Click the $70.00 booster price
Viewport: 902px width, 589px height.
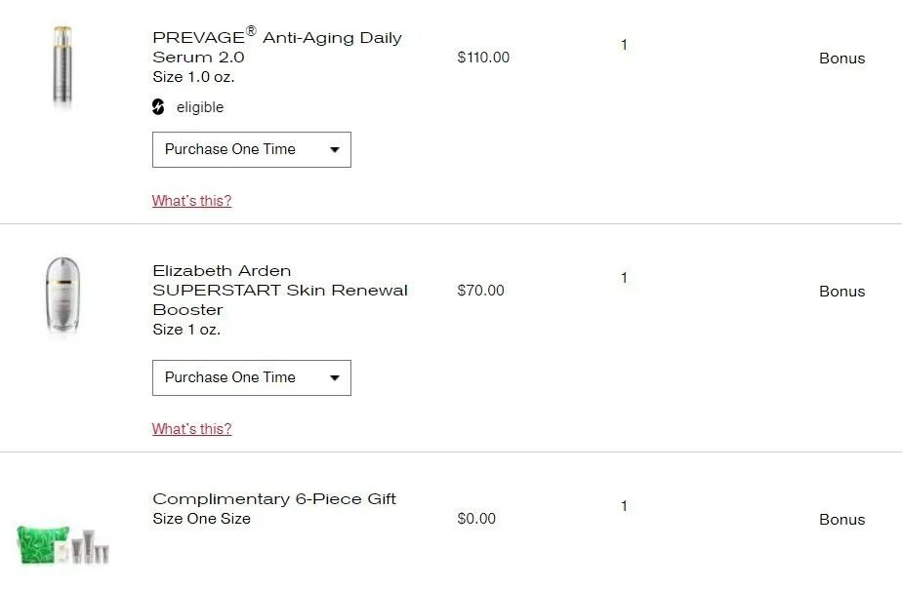(x=480, y=291)
